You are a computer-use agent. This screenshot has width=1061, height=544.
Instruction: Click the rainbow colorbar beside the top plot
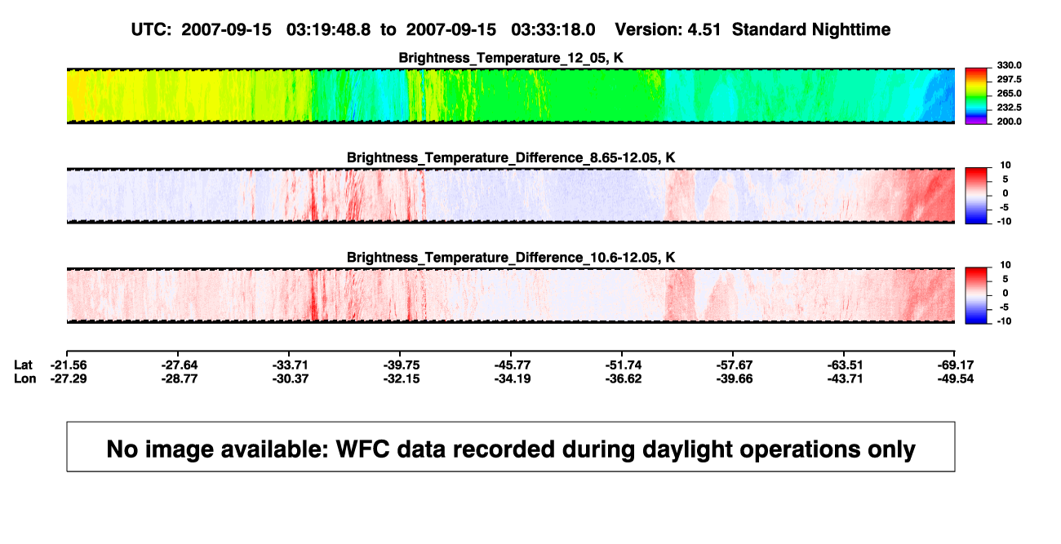coord(975,95)
